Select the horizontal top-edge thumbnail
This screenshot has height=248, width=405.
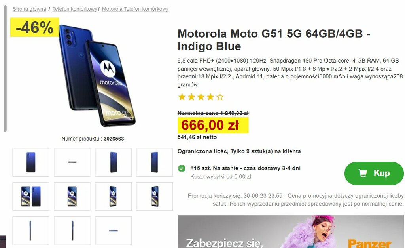72,162
